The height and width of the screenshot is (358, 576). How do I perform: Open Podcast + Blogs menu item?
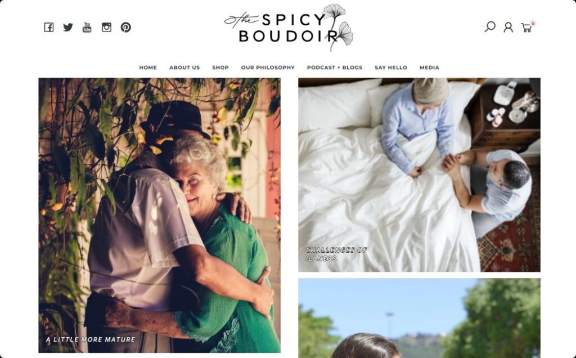tap(335, 68)
